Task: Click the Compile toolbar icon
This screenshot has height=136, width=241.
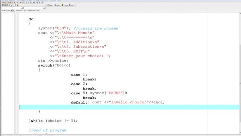Action: (3, 5)
